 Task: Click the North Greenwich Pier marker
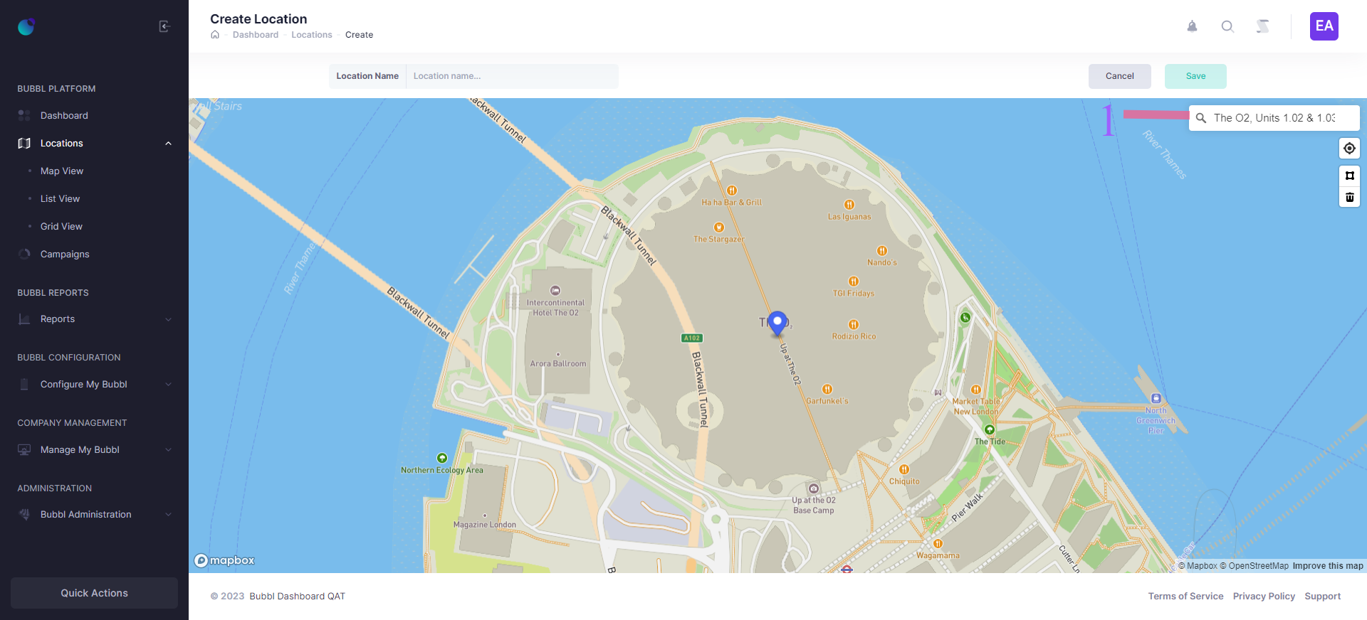pyautogui.click(x=1156, y=399)
